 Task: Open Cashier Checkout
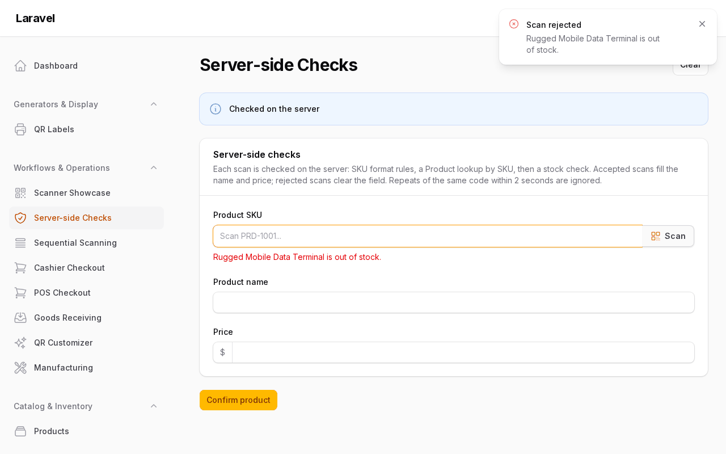(x=86, y=268)
